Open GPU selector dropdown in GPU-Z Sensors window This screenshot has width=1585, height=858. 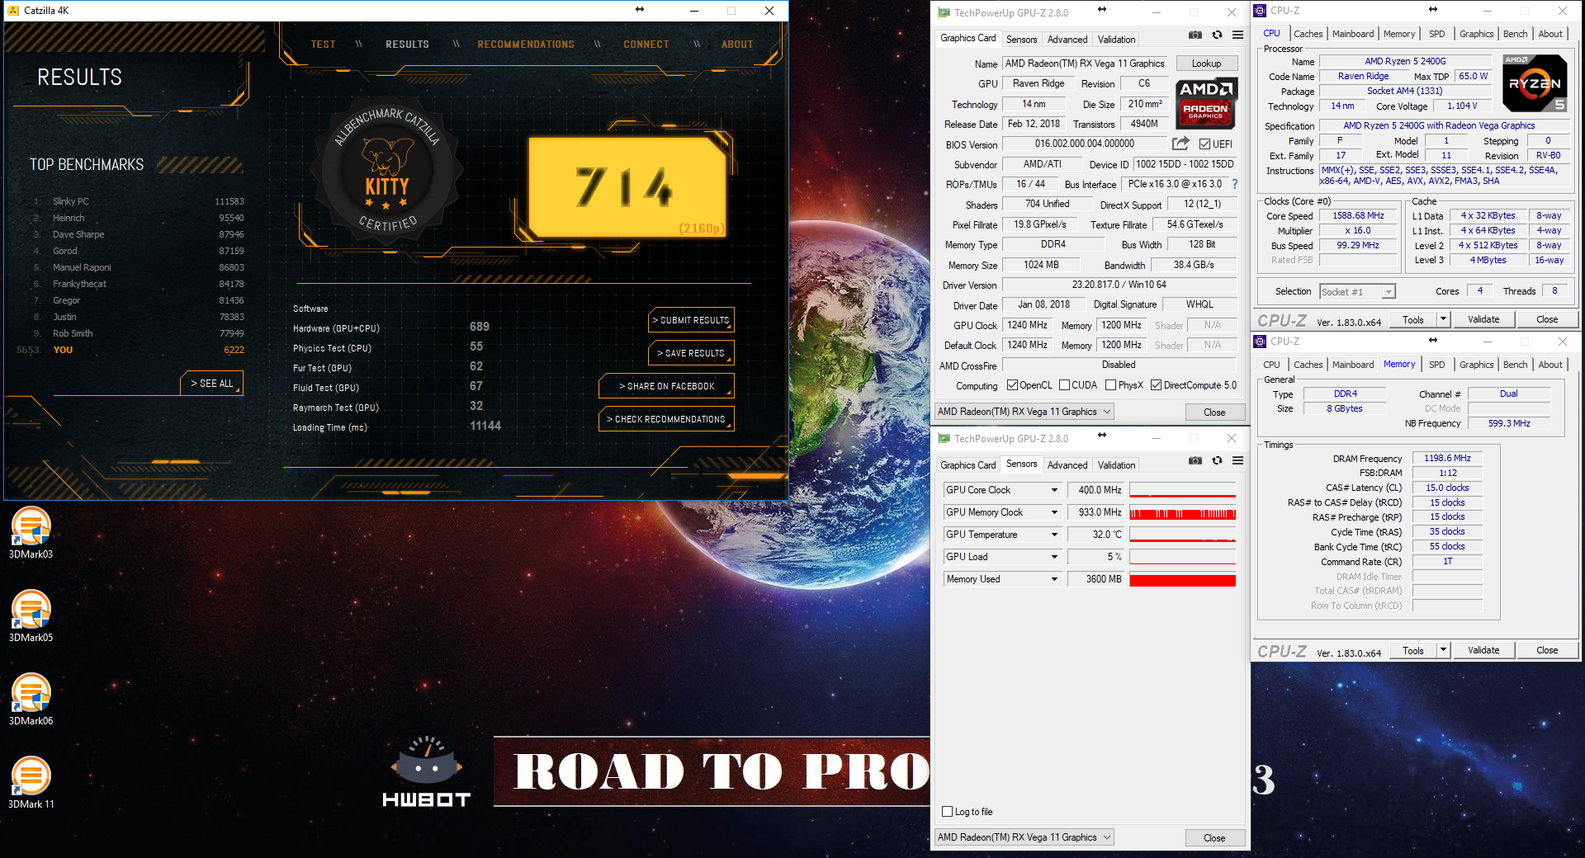click(x=1024, y=837)
